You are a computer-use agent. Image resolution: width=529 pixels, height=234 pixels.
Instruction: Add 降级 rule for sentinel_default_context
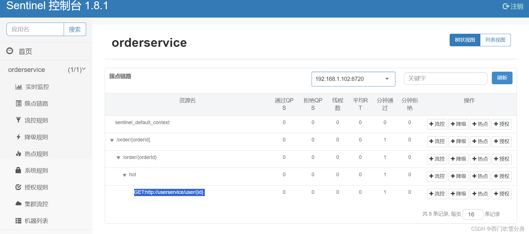click(459, 124)
